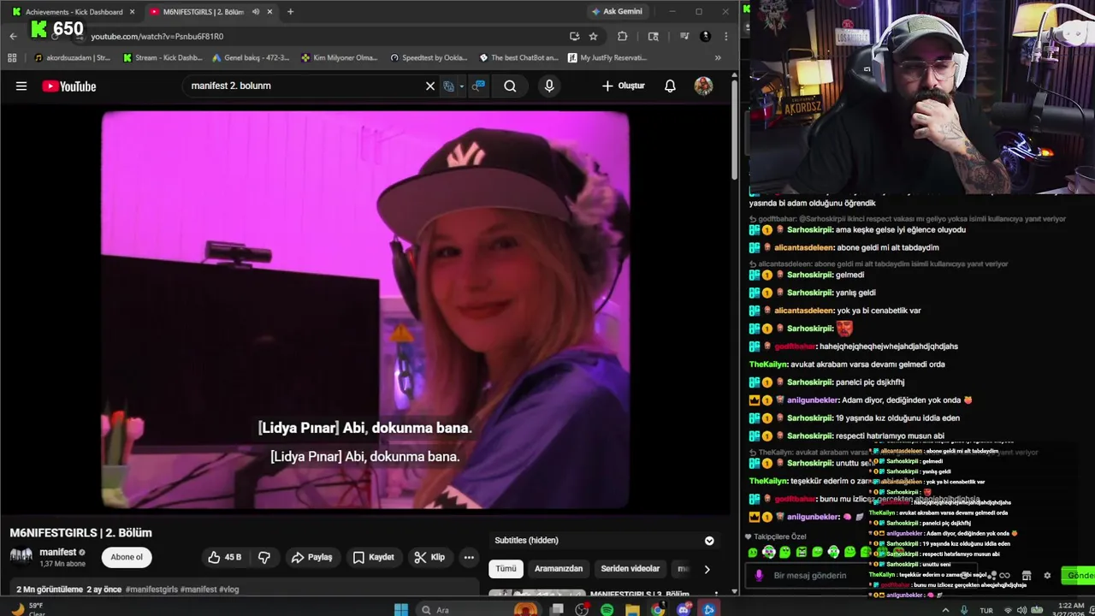1095x616 pixels.
Task: Mute the M6NIFESTGIRLS tab audio icon
Action: point(256,12)
